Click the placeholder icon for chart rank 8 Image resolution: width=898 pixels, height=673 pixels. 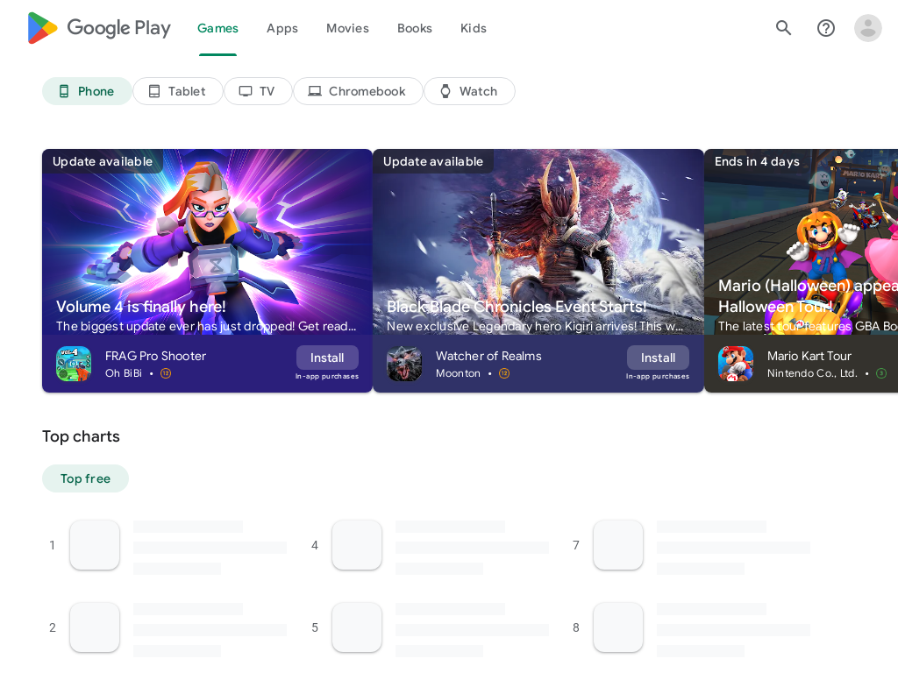click(x=618, y=627)
